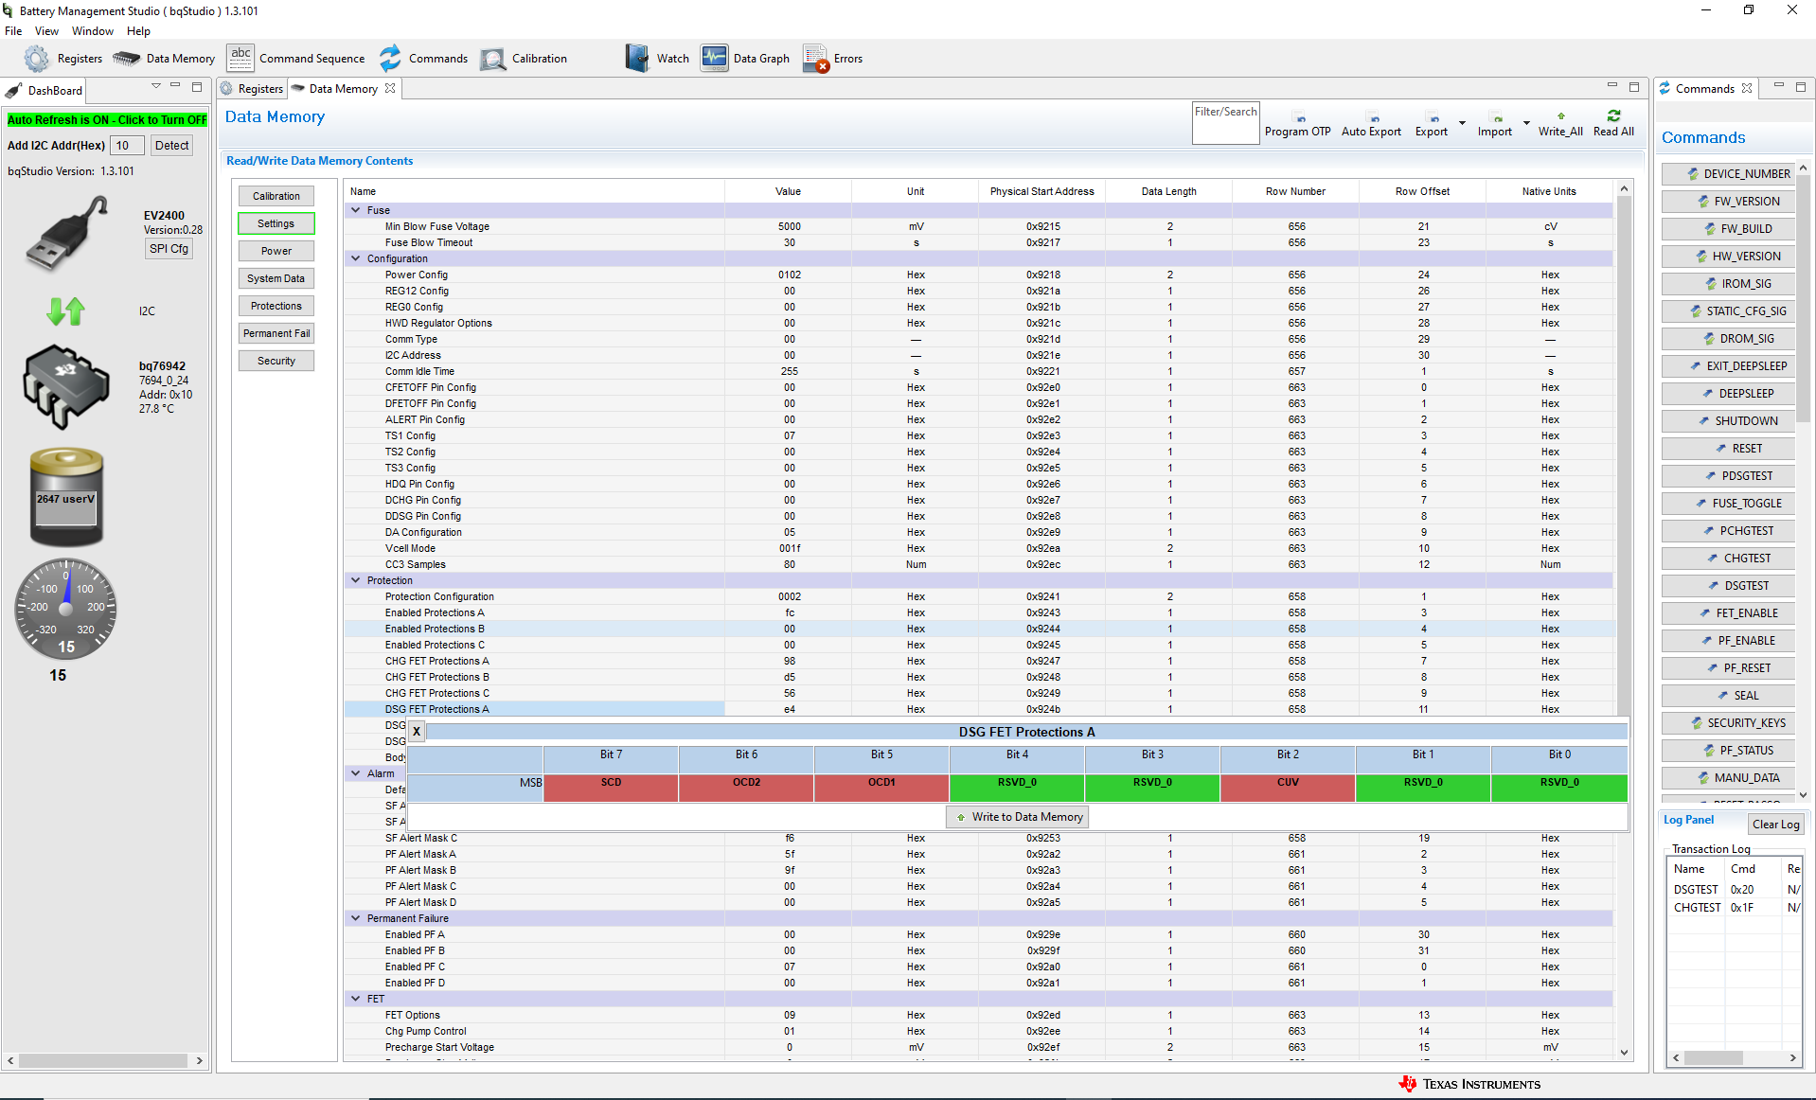Viewport: 1816px width, 1100px height.
Task: Collapse the FET group
Action: coord(356,999)
